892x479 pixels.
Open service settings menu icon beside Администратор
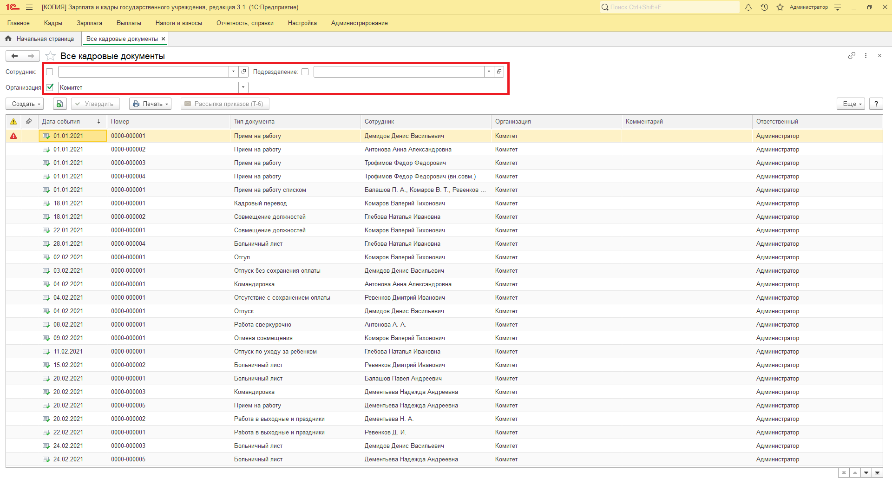pos(838,7)
